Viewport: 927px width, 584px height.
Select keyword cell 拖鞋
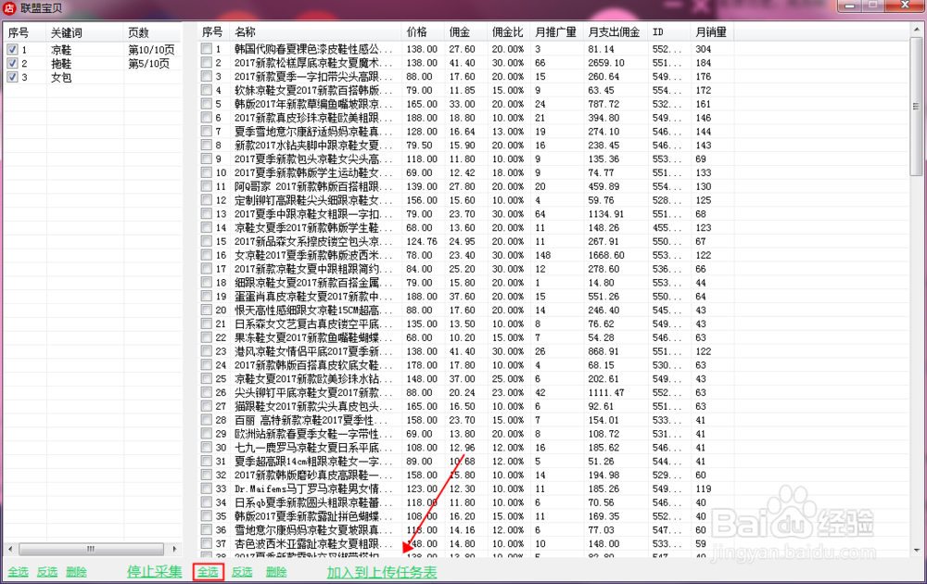tap(61, 63)
